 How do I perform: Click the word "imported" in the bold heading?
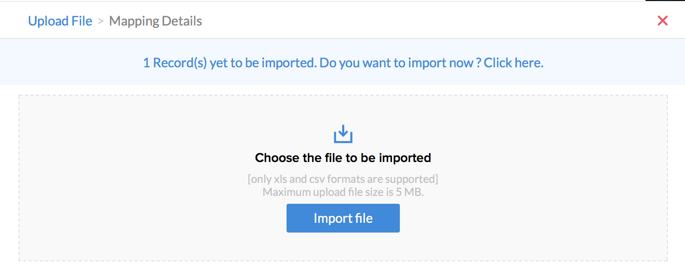click(x=404, y=158)
